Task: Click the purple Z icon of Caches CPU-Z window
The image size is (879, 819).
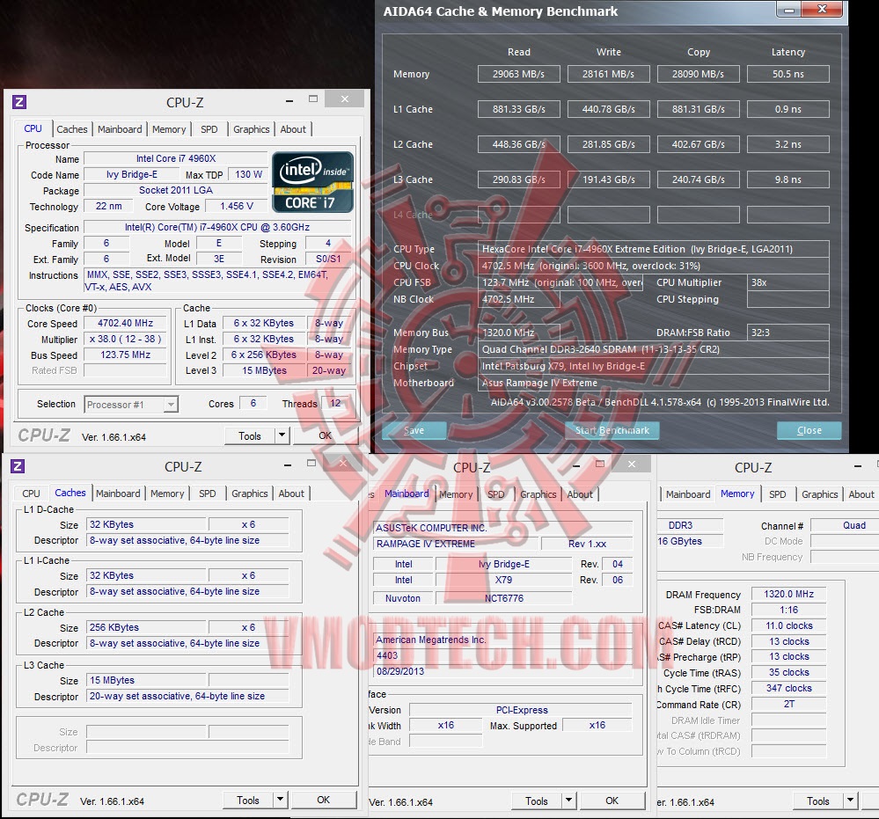Action: (x=18, y=466)
